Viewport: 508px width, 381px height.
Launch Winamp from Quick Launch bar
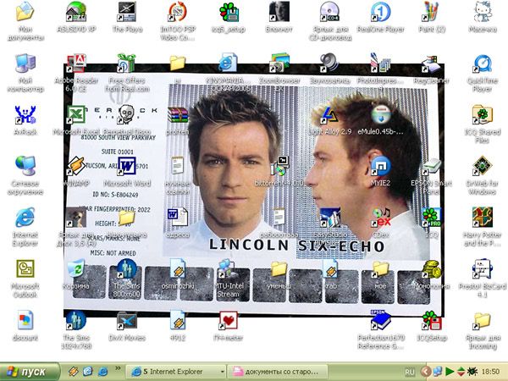click(73, 372)
